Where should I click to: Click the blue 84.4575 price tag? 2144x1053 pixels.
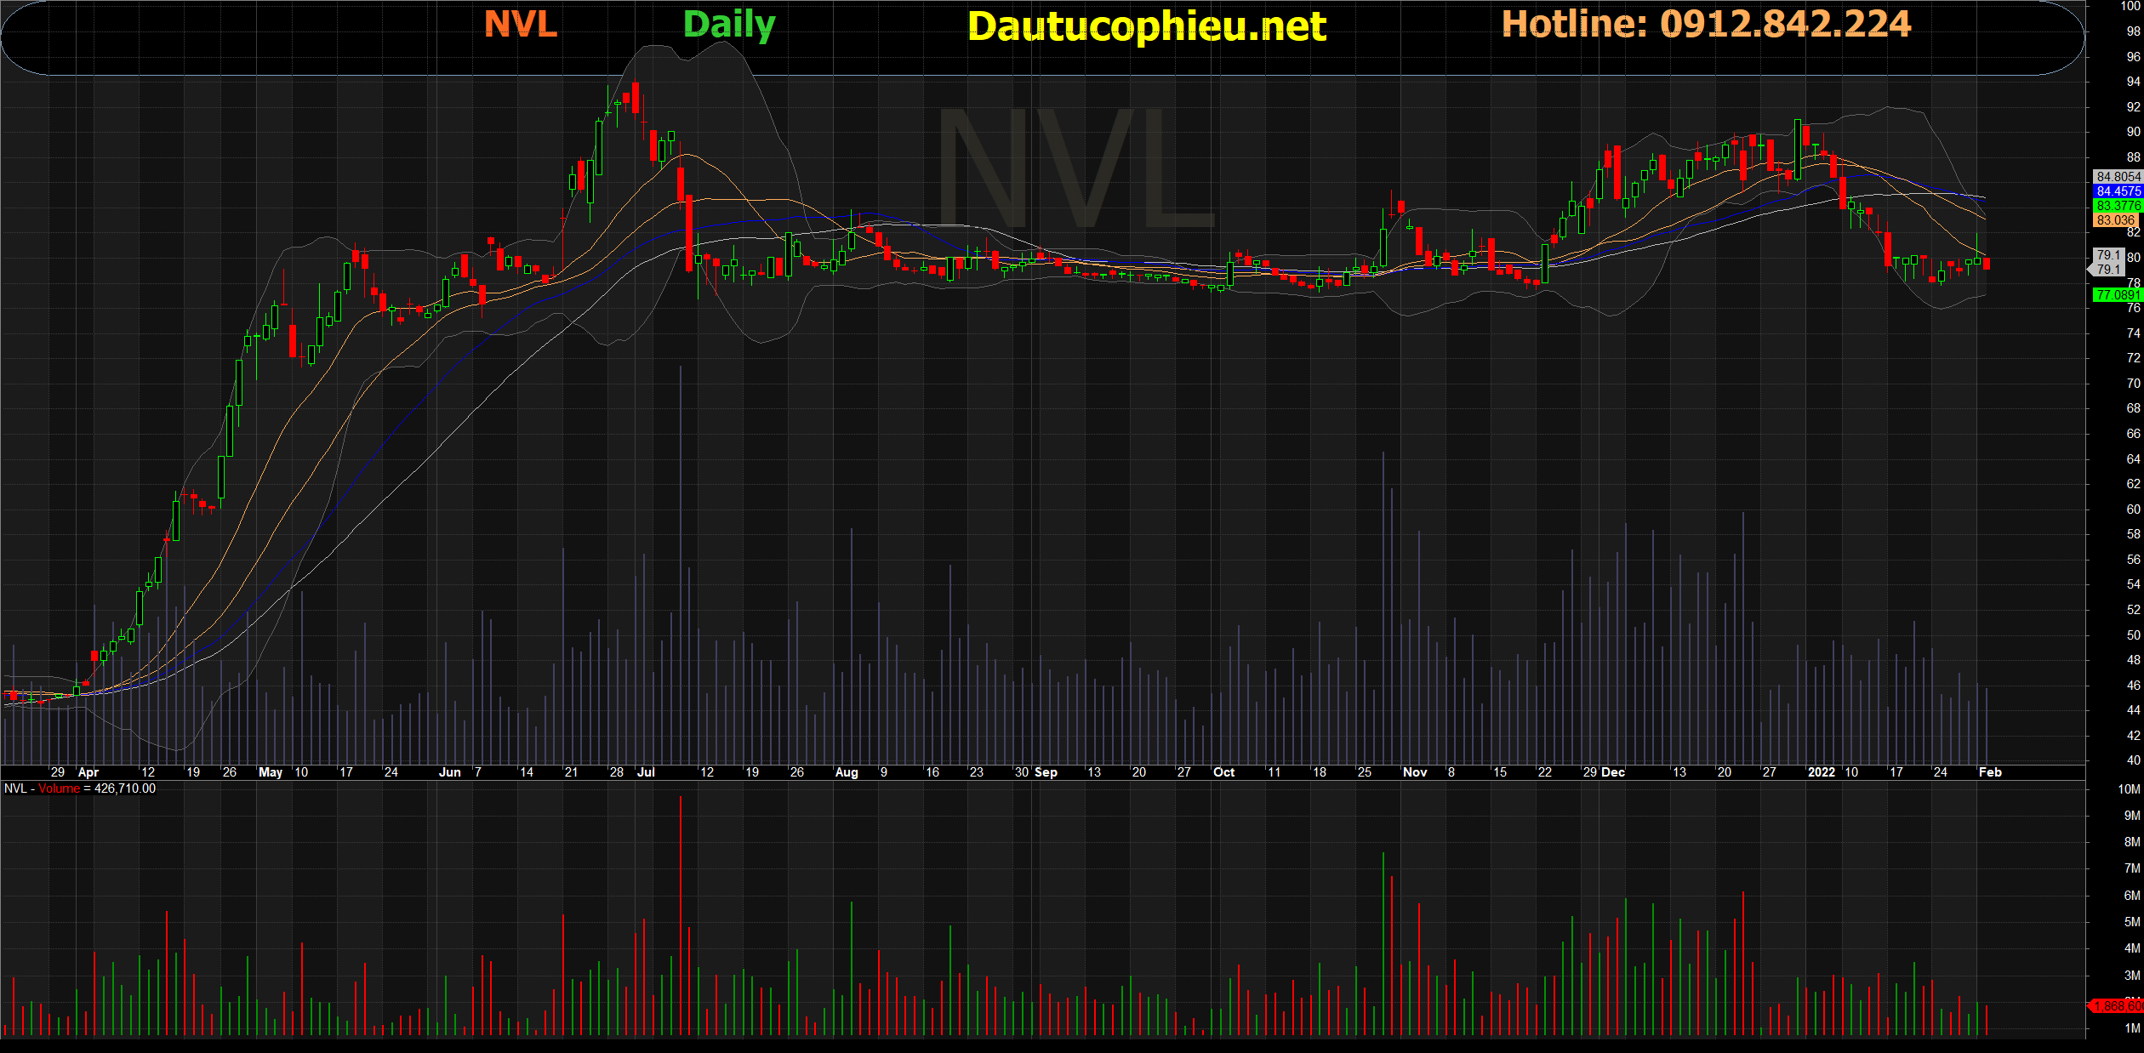(x=2118, y=191)
